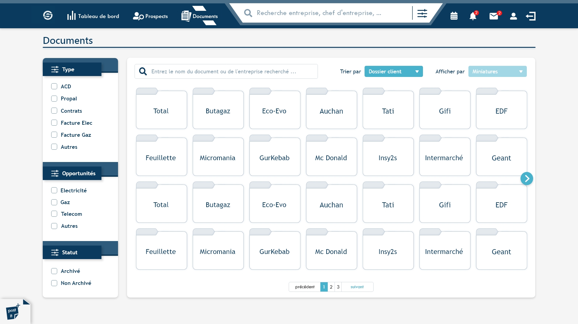
Task: Check the Facture Elec checkbox
Action: tap(54, 123)
